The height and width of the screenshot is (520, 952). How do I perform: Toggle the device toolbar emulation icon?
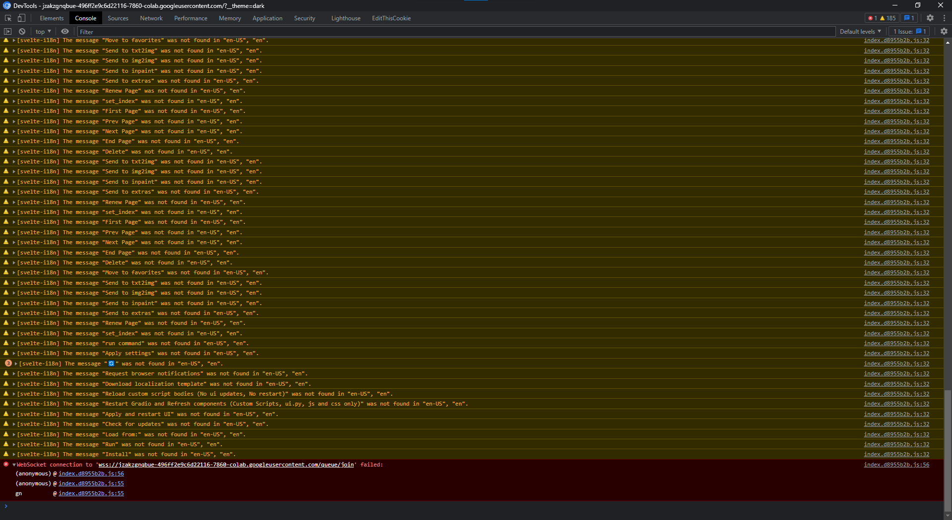tap(21, 18)
